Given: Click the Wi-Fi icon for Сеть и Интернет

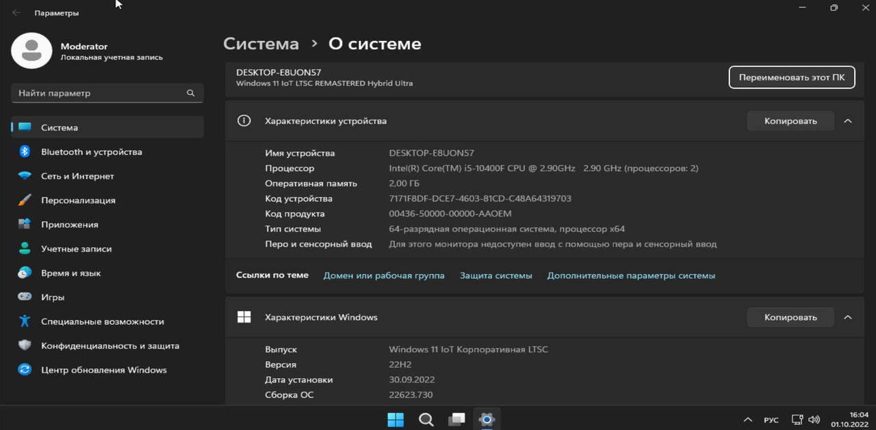Looking at the screenshot, I should [x=25, y=176].
